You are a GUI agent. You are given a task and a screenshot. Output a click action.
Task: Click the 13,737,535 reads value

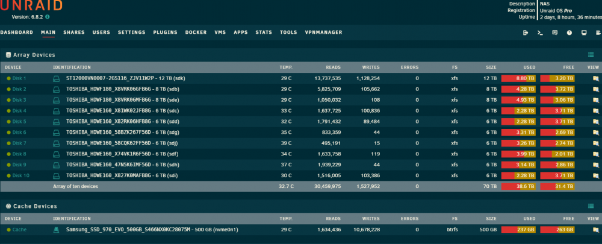327,78
